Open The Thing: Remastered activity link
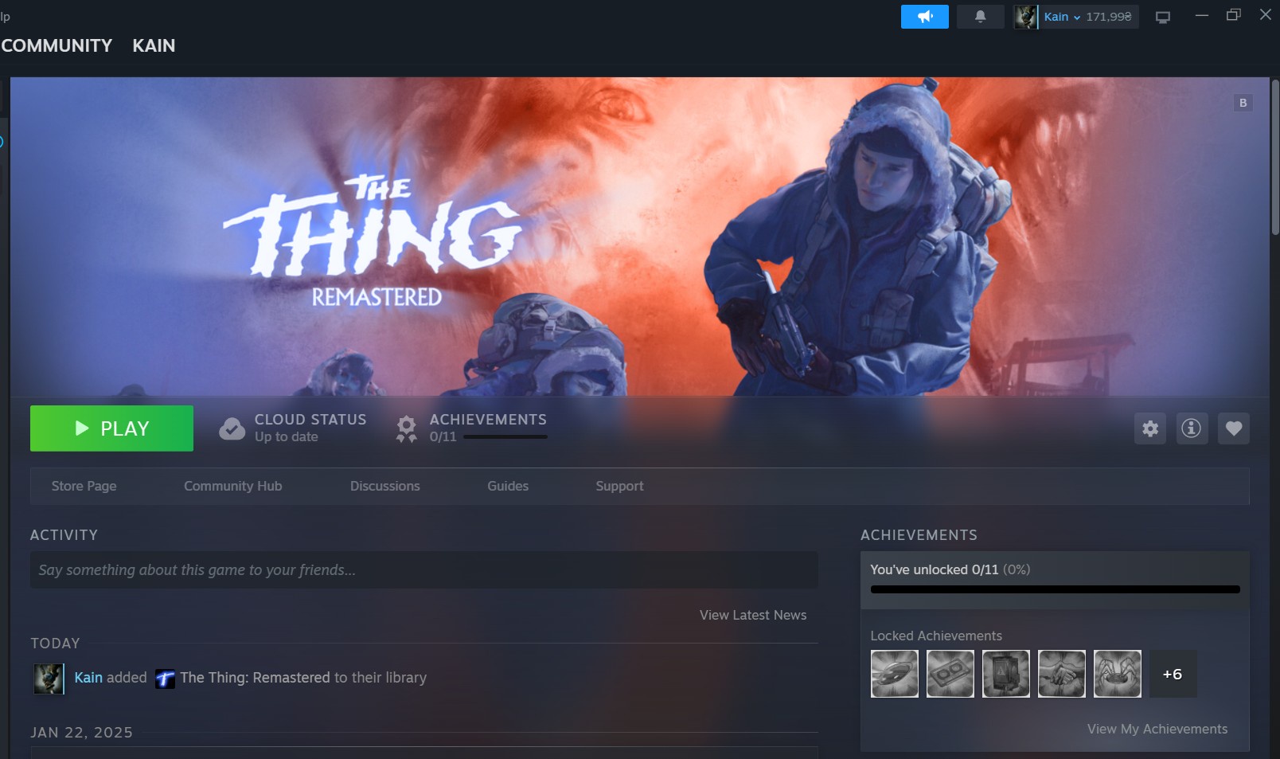This screenshot has width=1280, height=759. click(255, 678)
